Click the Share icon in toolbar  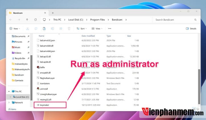tap(61, 29)
